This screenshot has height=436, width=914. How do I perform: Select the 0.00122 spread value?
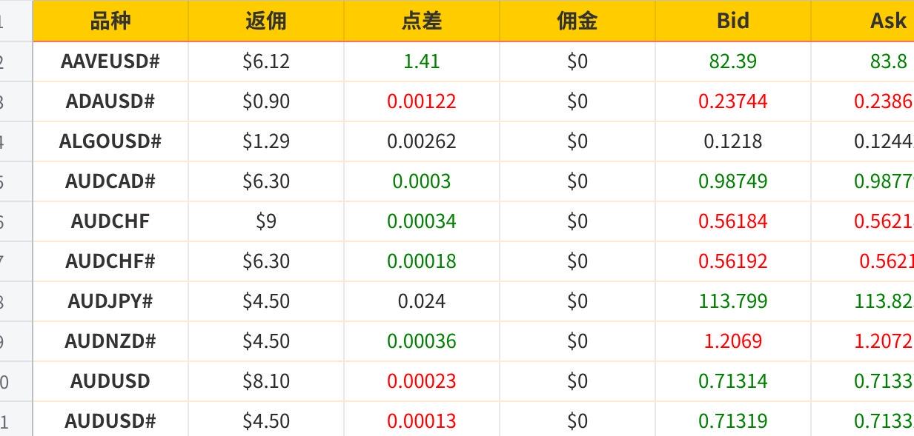(x=422, y=101)
